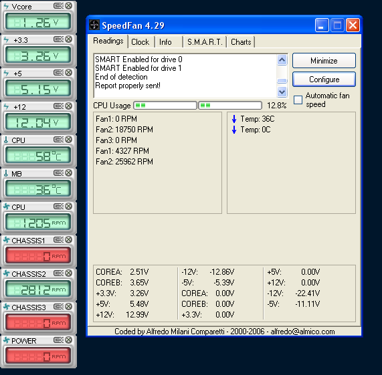Close the SpeedFan 4.29 window
The height and width of the screenshot is (375, 382).
pyautogui.click(x=353, y=25)
